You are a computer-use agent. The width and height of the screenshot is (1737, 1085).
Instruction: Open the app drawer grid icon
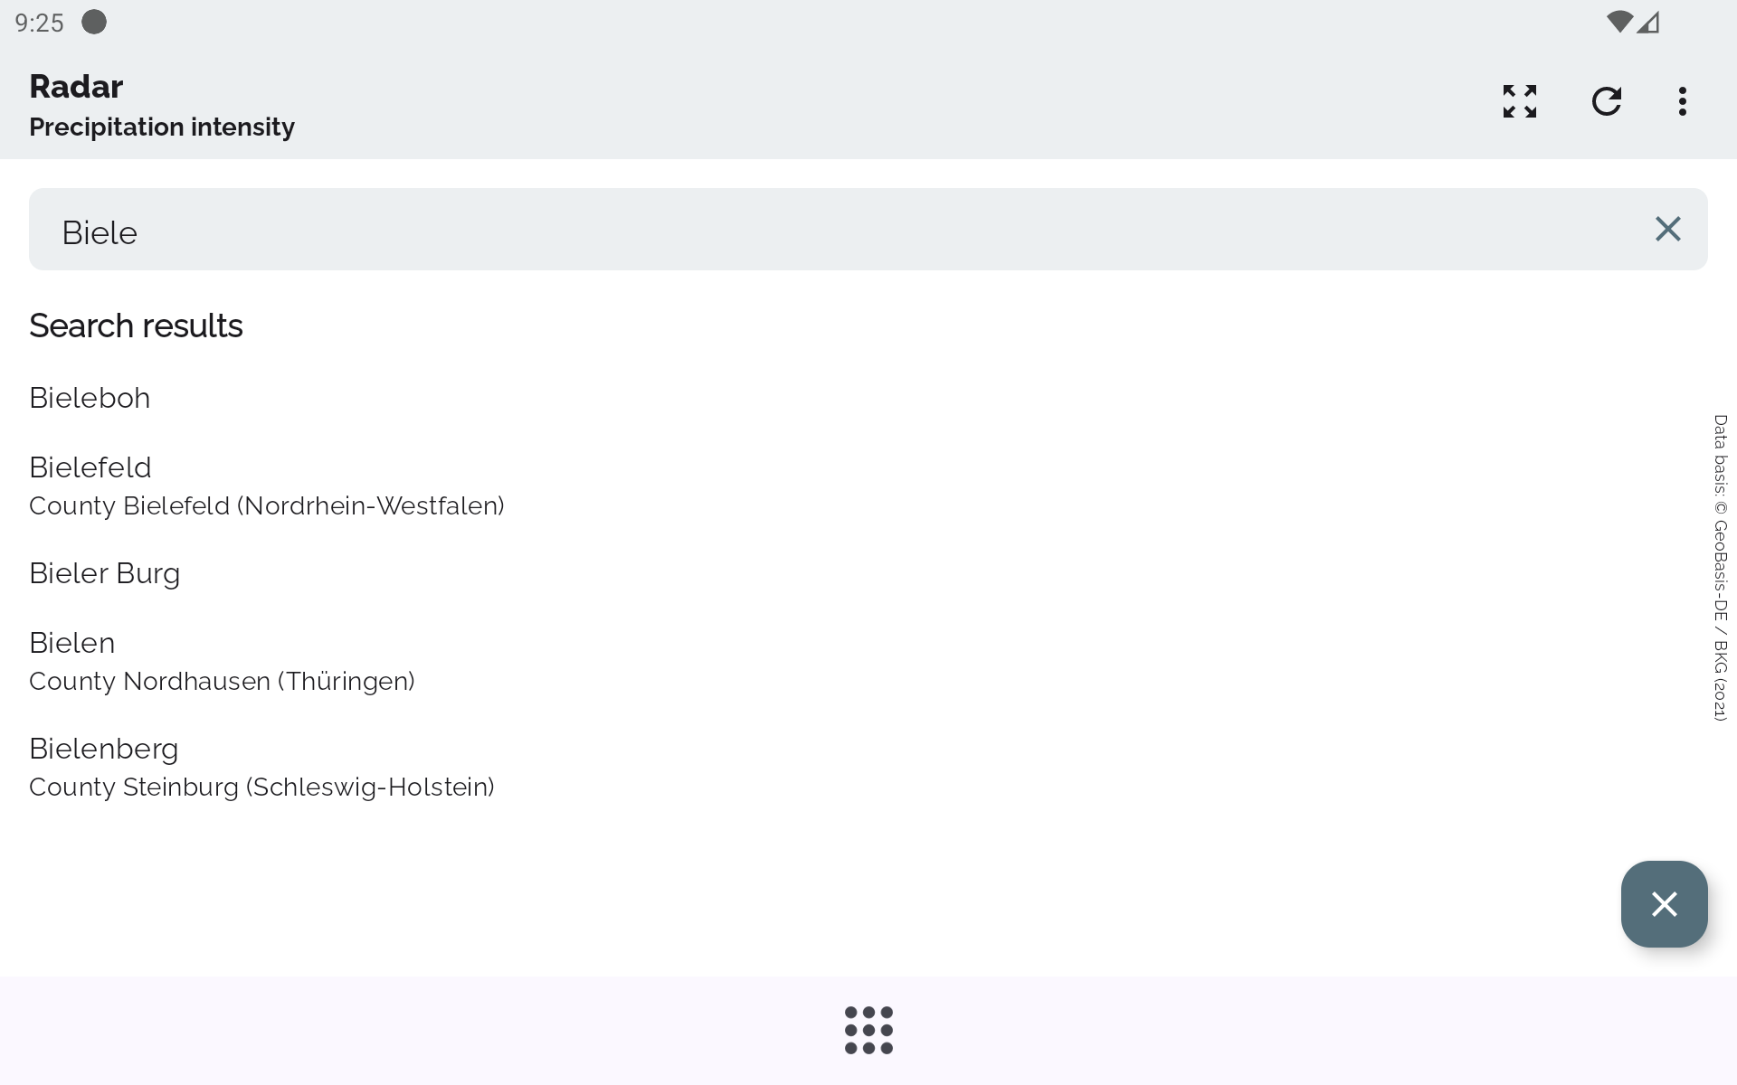click(x=868, y=1030)
